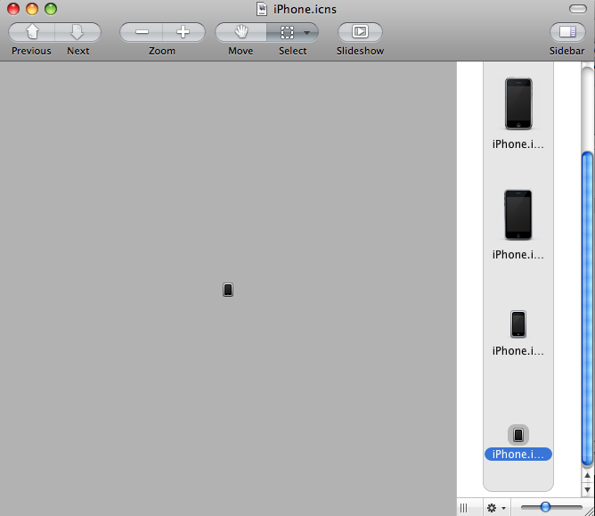Open the Select tool dropdown arrow

point(307,33)
